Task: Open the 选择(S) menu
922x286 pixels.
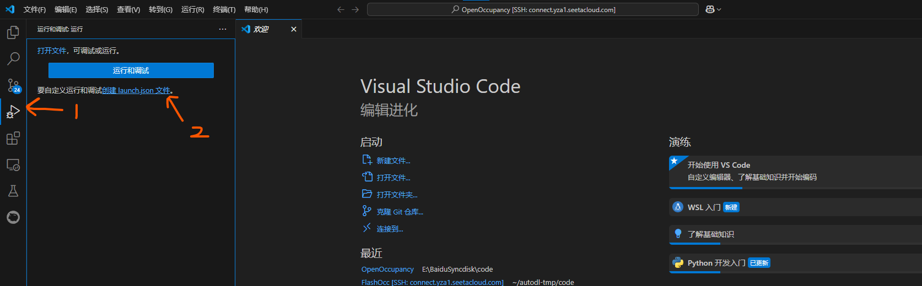Action: click(97, 9)
